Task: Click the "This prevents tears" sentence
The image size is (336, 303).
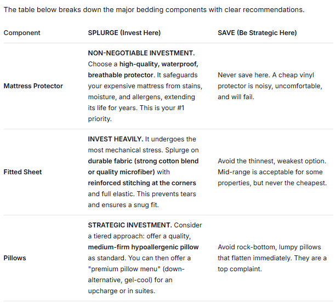Action: (x=164, y=194)
